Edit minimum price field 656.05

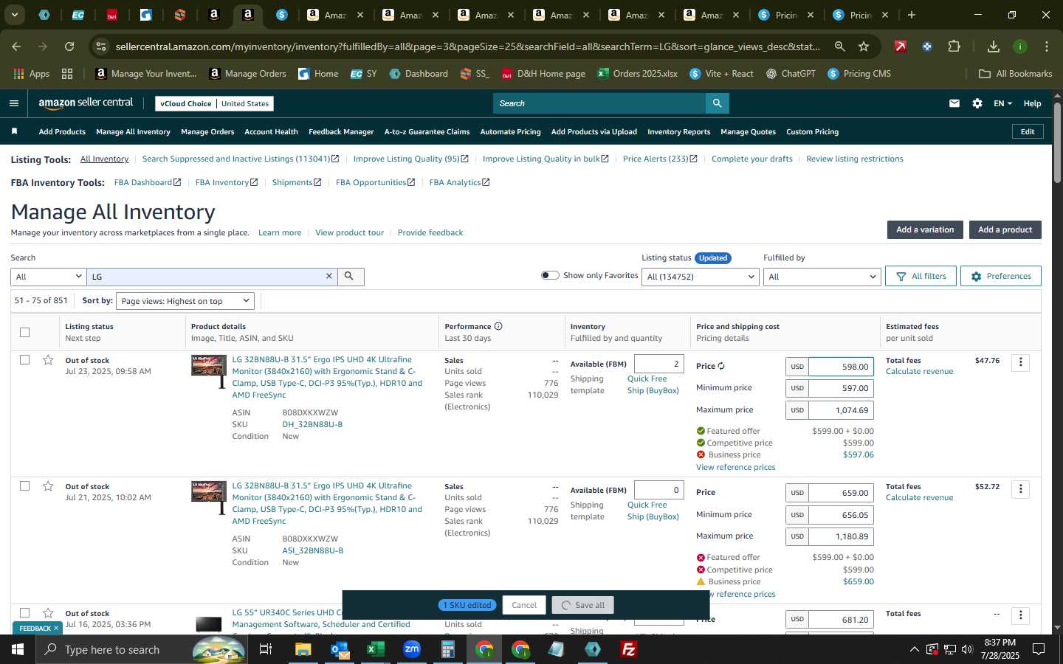841,515
